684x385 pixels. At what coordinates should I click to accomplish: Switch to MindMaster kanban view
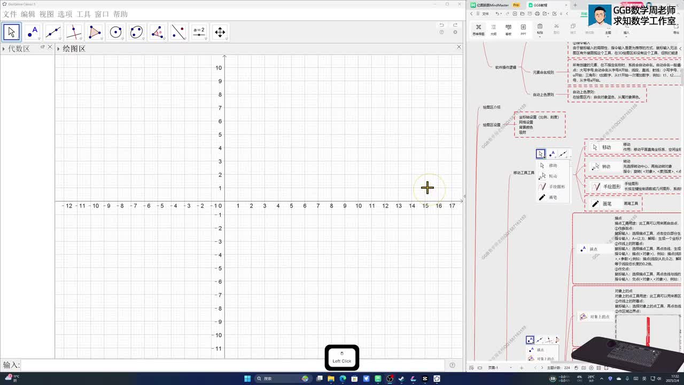click(508, 29)
